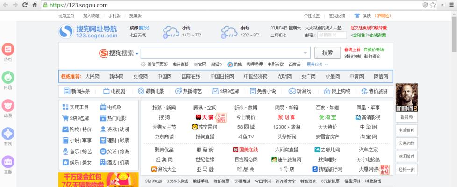Screen dimensions: 457x187
Task: Open 优酷 quick link
Action: point(234,65)
